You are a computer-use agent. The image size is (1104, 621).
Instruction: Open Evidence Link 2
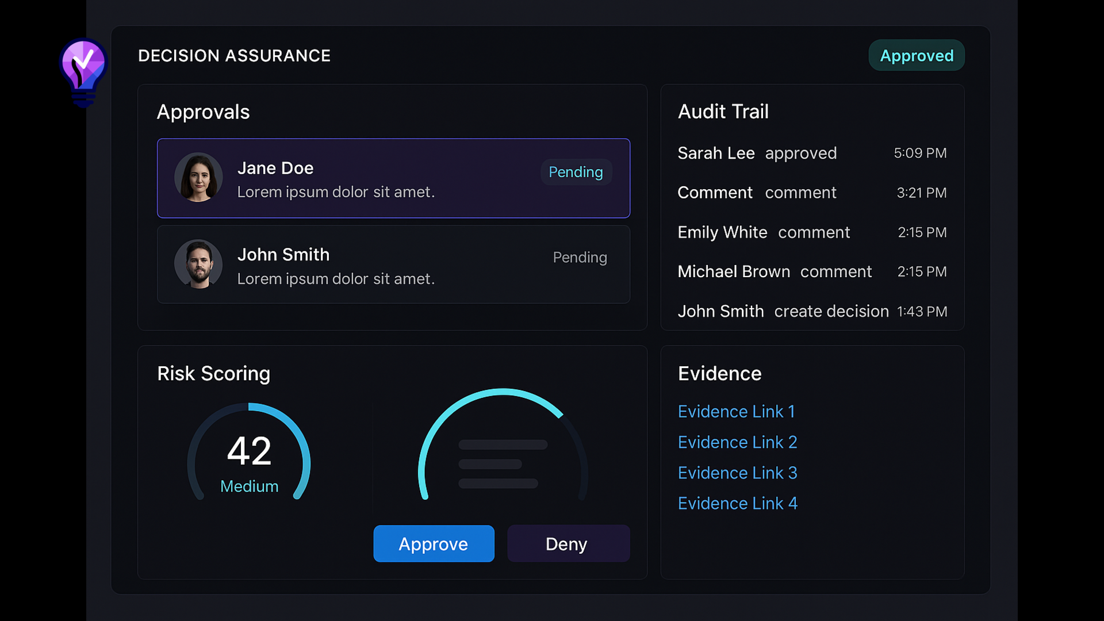tap(737, 442)
